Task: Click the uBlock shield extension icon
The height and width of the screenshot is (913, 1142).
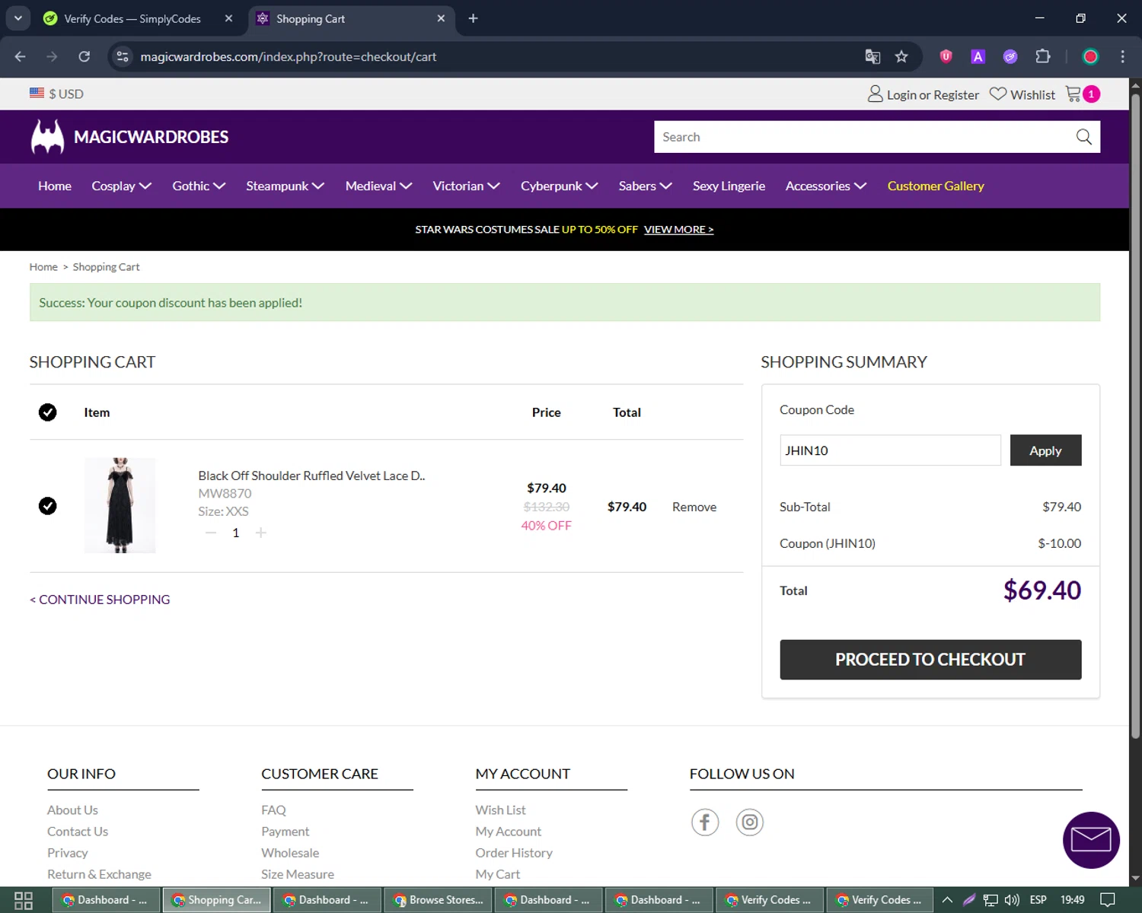Action: point(946,56)
